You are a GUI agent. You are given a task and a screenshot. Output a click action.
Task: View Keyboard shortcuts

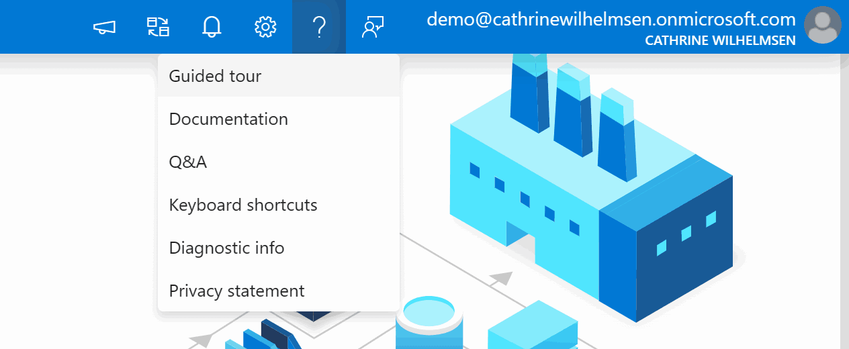coord(243,205)
